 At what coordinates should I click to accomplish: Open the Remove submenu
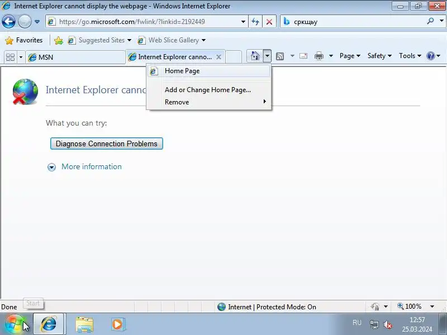point(208,102)
